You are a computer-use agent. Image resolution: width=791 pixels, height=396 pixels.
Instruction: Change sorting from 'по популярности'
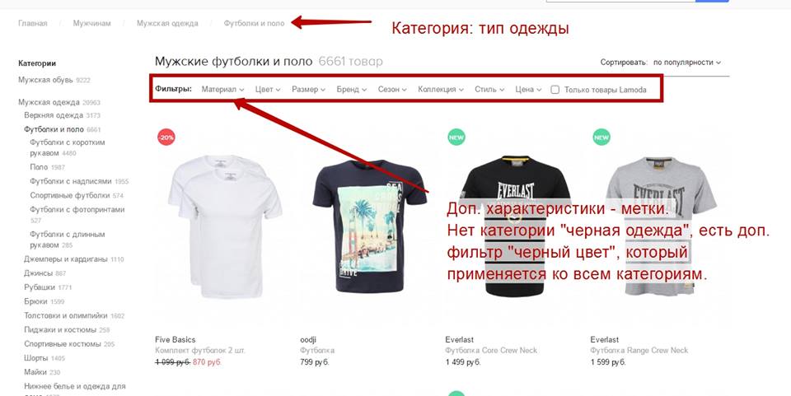tap(687, 63)
